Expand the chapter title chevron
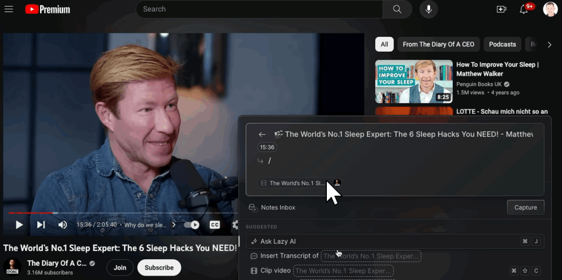The image size is (562, 280). pos(174,225)
